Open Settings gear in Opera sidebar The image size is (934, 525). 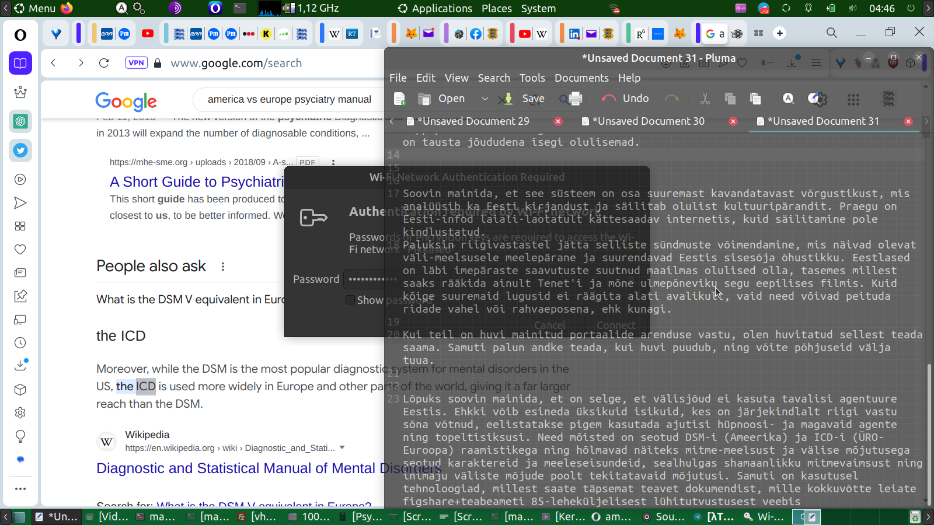(20, 413)
